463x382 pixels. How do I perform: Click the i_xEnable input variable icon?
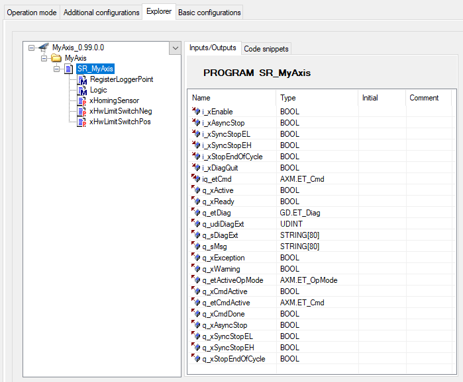[x=196, y=111]
